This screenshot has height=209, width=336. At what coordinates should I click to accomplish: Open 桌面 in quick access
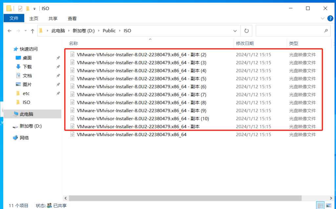tap(27, 58)
